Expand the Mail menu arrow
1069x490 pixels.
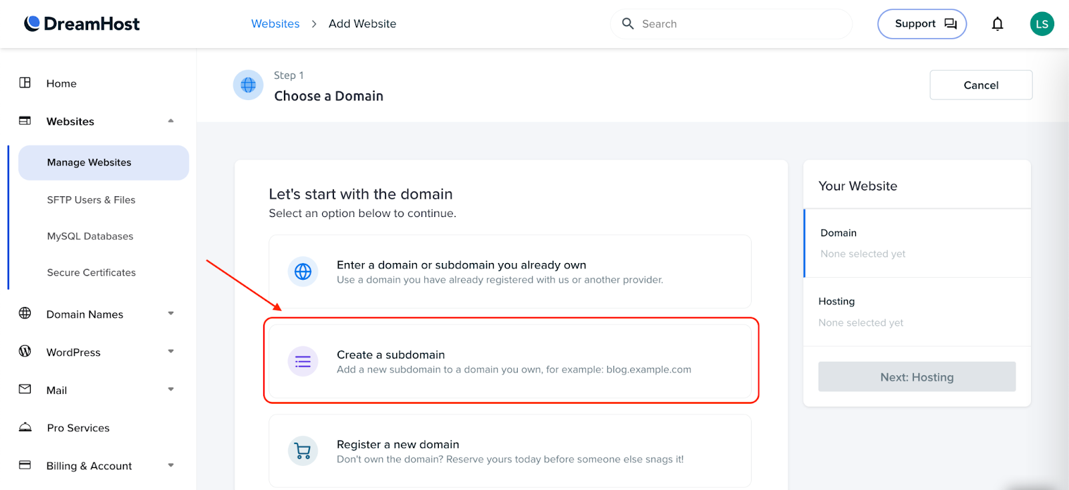pos(171,390)
